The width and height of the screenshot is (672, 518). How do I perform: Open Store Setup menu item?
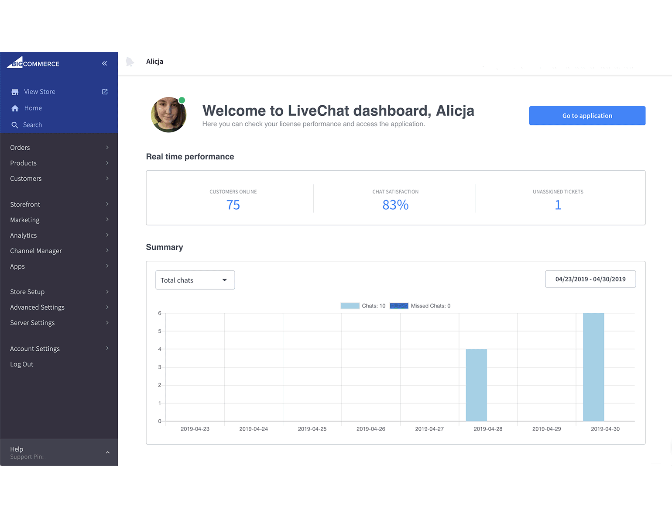[x=27, y=292]
